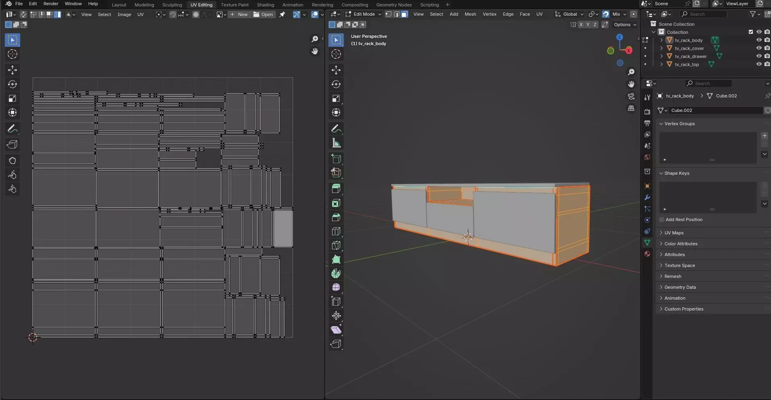This screenshot has width=771, height=400.
Task: Enable the Add Rest Position checkbox
Action: 662,220
